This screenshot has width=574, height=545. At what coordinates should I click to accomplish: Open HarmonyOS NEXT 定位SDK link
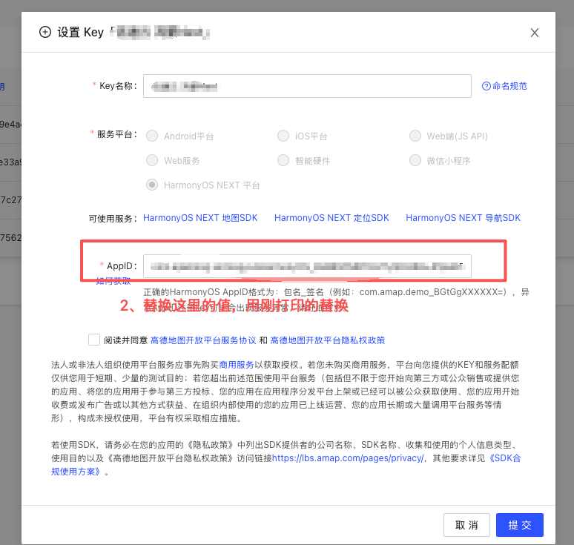point(331,218)
